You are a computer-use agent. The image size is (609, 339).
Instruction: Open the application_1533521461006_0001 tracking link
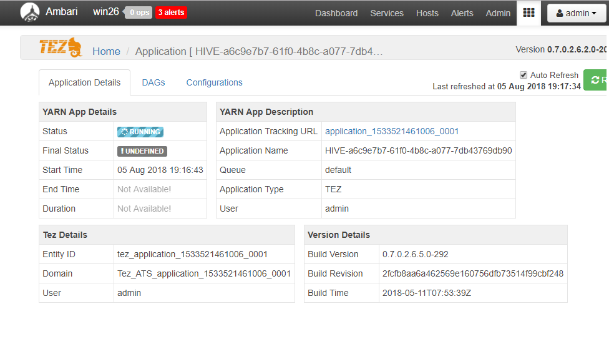pos(392,132)
